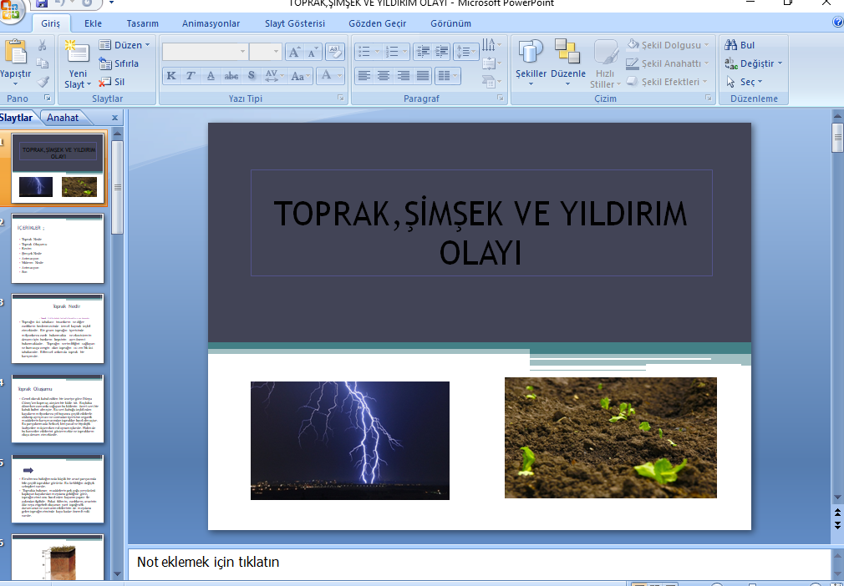The height and width of the screenshot is (586, 844).
Task: Decrease the list indent level
Action: pos(423,52)
